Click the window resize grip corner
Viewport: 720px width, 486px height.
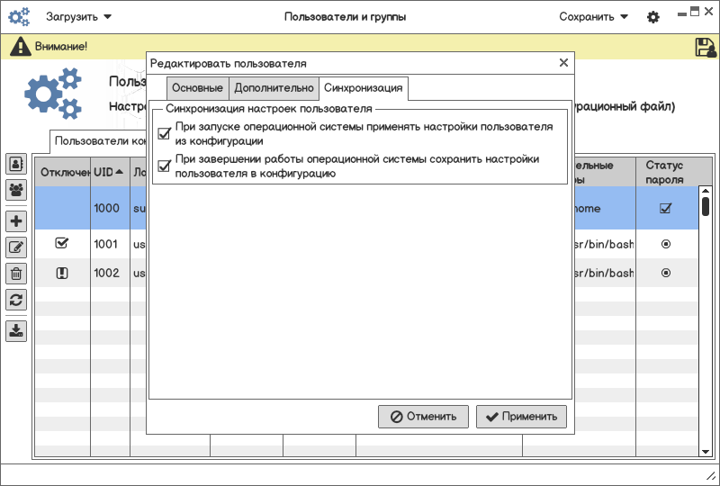pos(711,475)
